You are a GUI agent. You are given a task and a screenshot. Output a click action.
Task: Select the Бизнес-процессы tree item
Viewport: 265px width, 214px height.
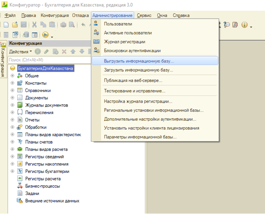coord(43,186)
